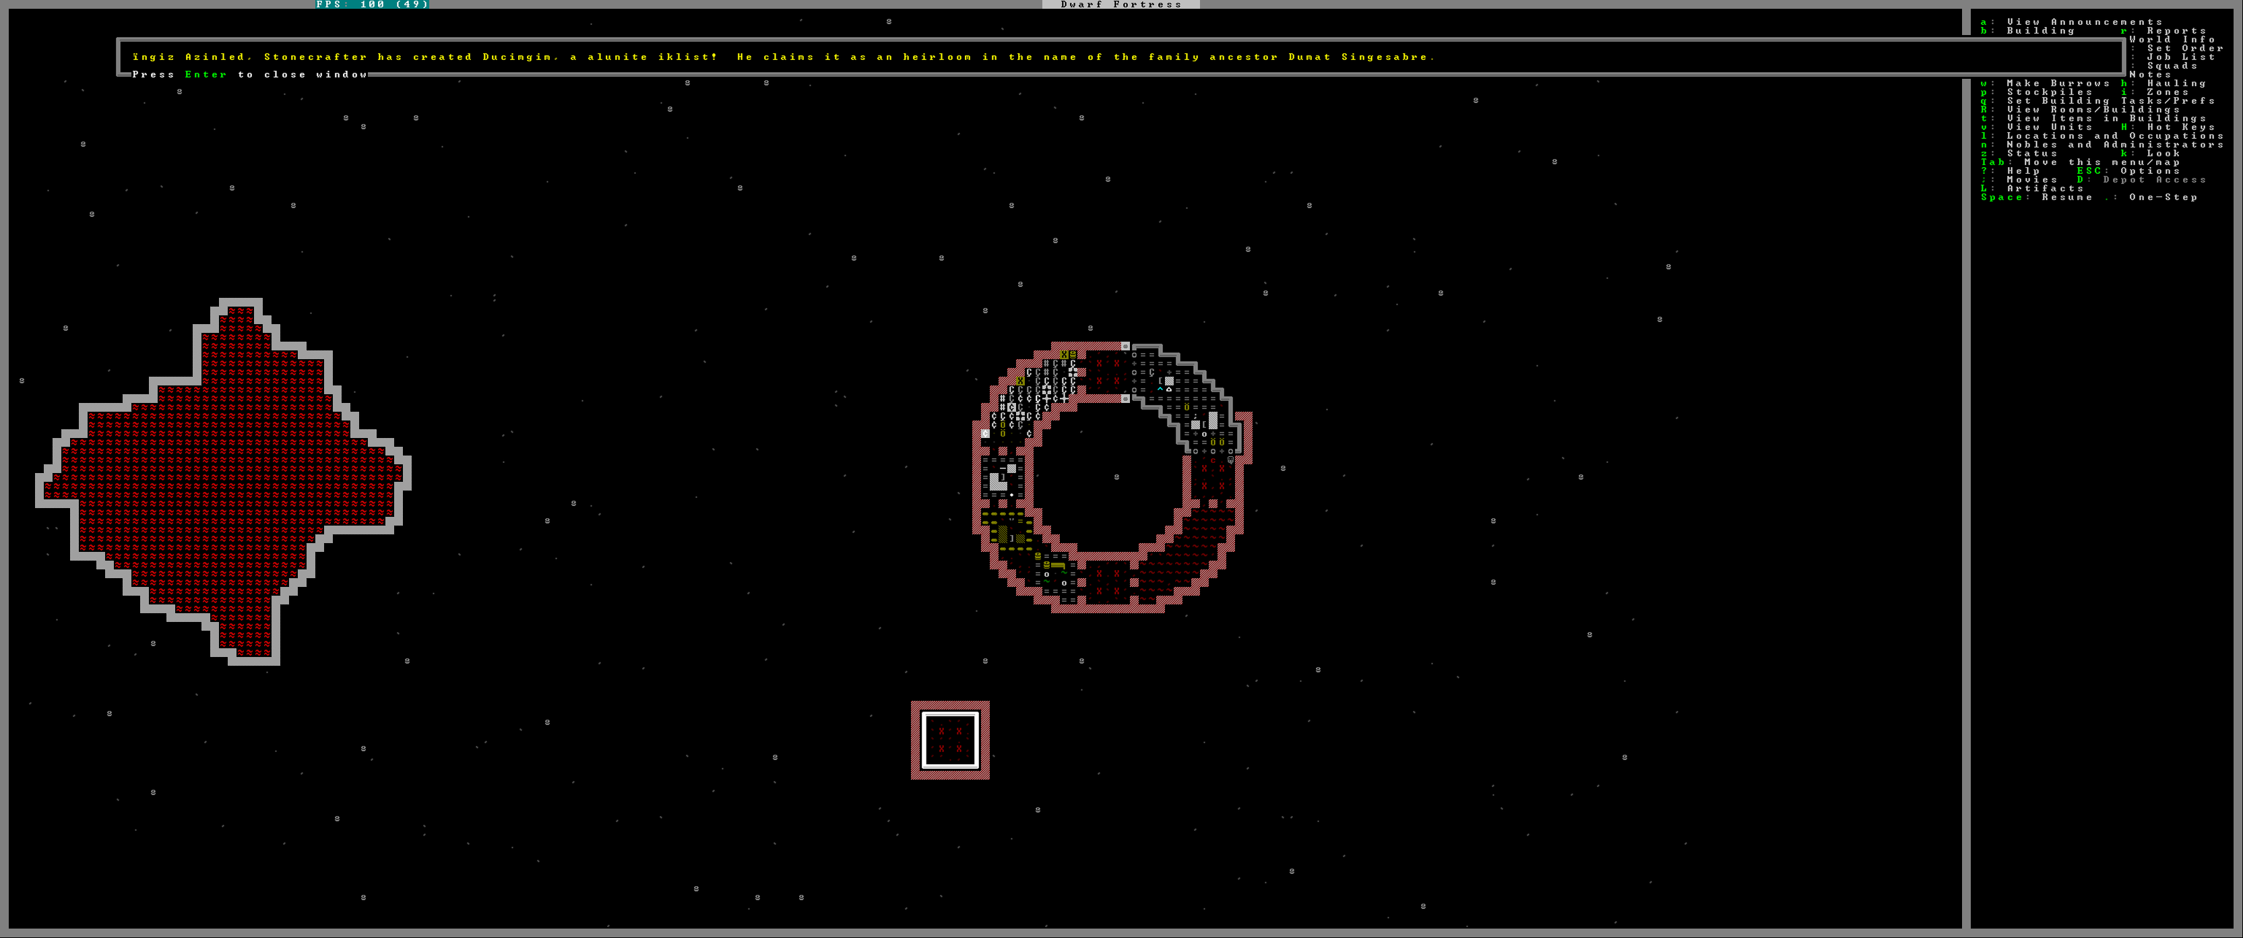2243x938 pixels.
Task: Select Make Burrows option
Action: (x=2046, y=84)
